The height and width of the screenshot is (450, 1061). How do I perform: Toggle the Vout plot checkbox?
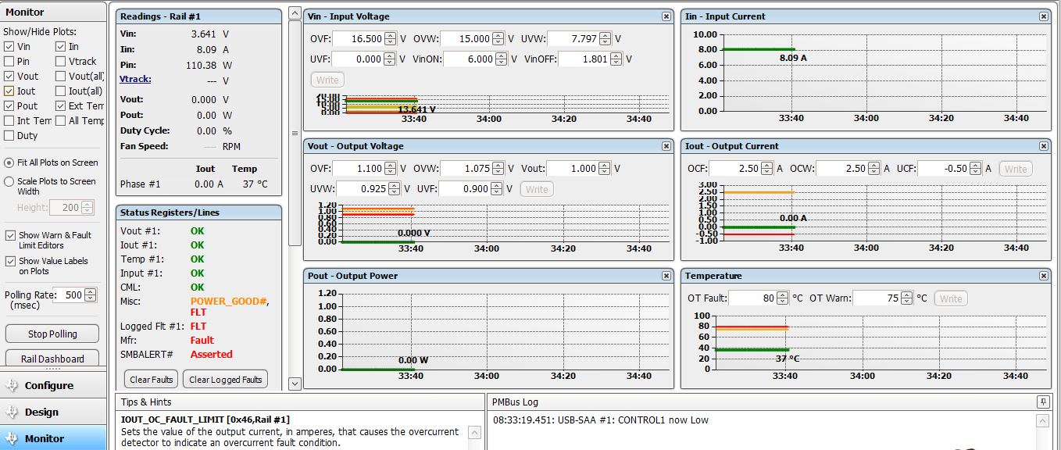9,77
